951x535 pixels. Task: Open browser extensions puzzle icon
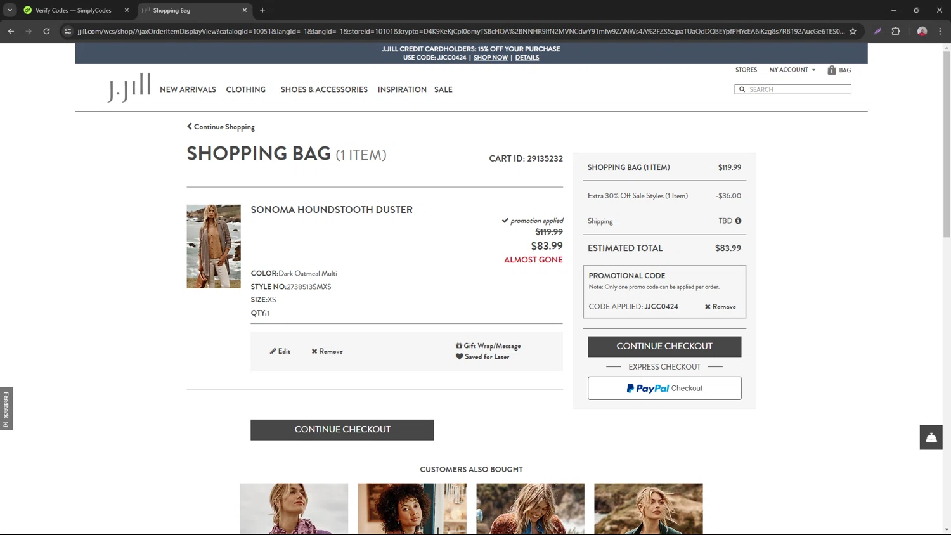point(896,31)
